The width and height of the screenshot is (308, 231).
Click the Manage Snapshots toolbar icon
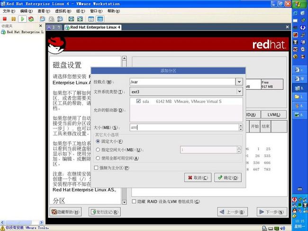60,19
